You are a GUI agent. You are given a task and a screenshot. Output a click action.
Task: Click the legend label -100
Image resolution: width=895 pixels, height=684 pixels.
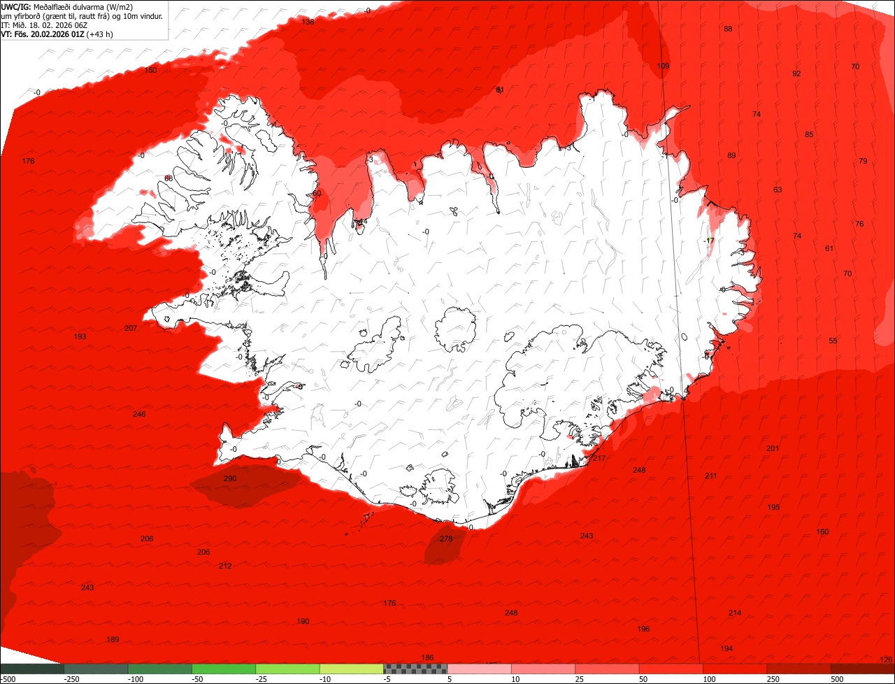coord(136,679)
